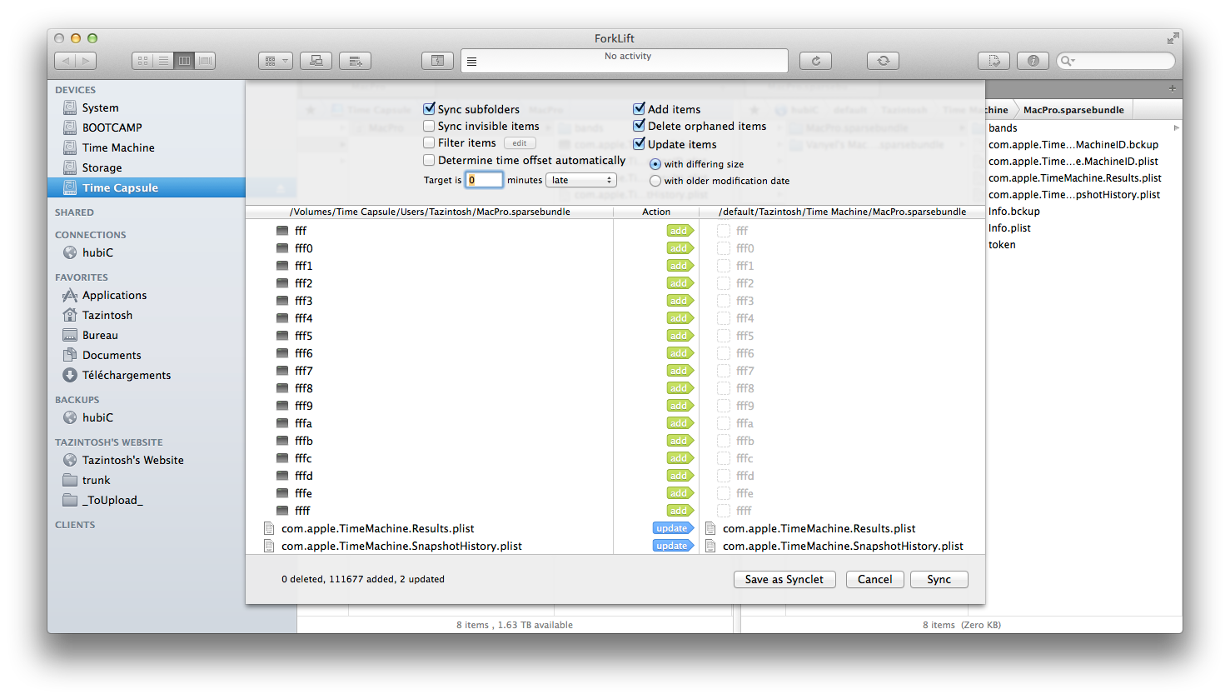Uncheck Delete orphaned items
The image size is (1230, 699).
pyautogui.click(x=640, y=126)
